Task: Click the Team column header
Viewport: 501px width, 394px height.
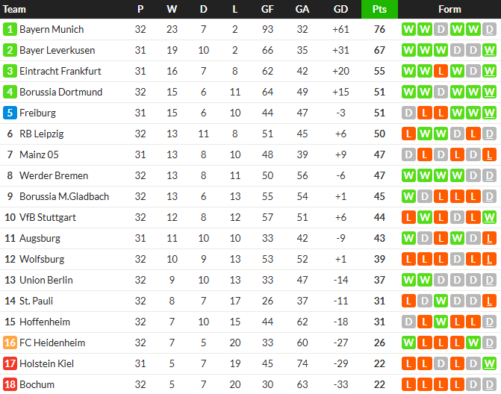Action: [x=14, y=9]
